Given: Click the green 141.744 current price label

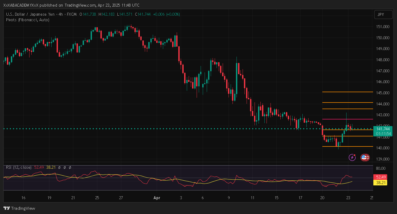Looking at the screenshot, I should 383,129.
